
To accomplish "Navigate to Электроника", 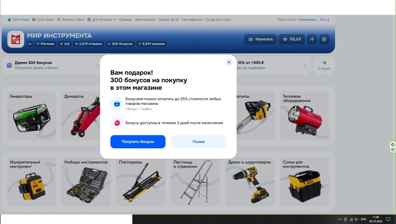I will [x=145, y=20].
